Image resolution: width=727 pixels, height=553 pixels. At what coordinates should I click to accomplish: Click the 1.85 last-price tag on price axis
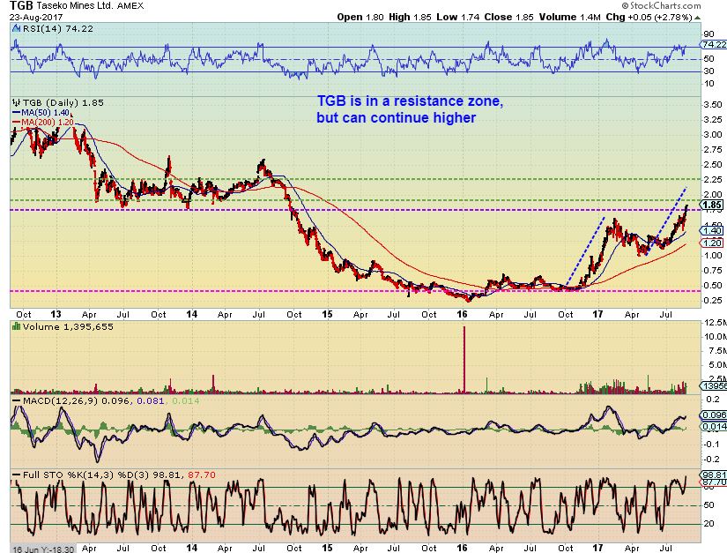click(712, 205)
